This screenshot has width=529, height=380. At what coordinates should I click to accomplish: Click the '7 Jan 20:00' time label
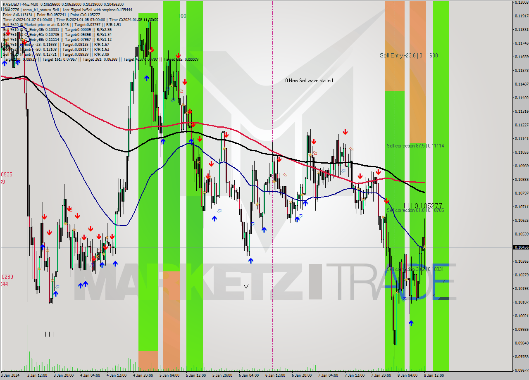(x=381, y=375)
